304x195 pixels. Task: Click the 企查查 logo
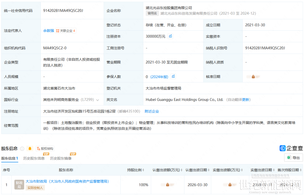pyautogui.click(x=291, y=148)
